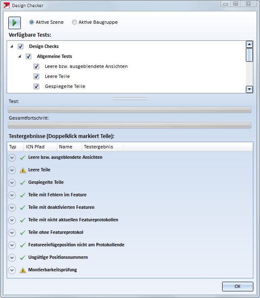Collapse the Allgemeine Tests tree node
260x298 pixels.
[20, 56]
